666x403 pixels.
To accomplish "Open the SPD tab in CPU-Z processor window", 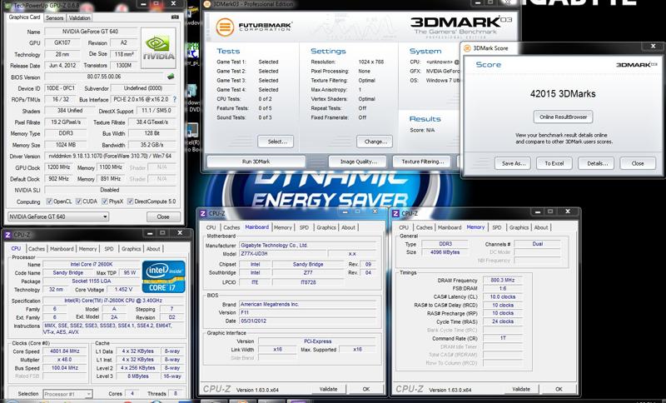I will coord(109,249).
